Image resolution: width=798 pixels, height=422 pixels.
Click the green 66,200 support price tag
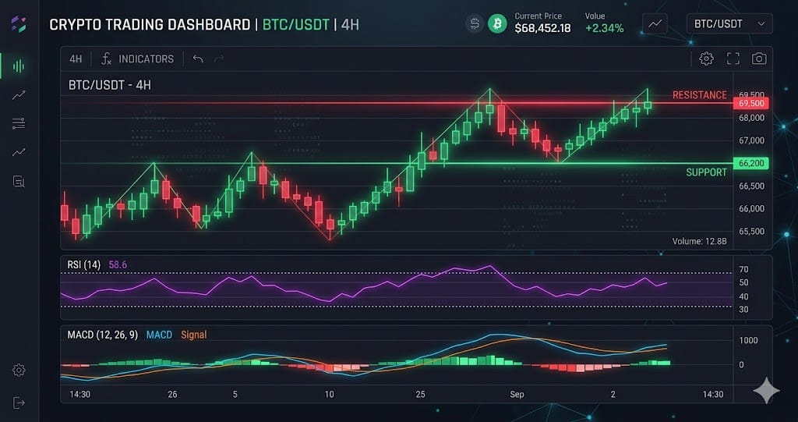[x=750, y=164]
